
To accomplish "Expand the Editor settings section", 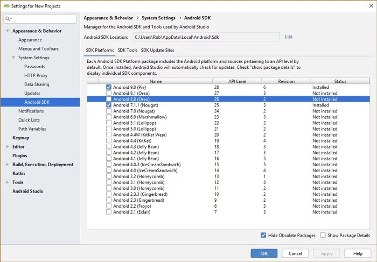I will tap(8, 146).
